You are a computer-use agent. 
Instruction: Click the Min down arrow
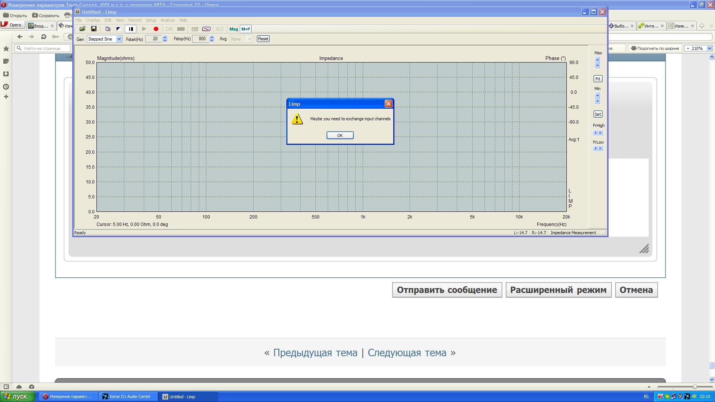point(597,101)
